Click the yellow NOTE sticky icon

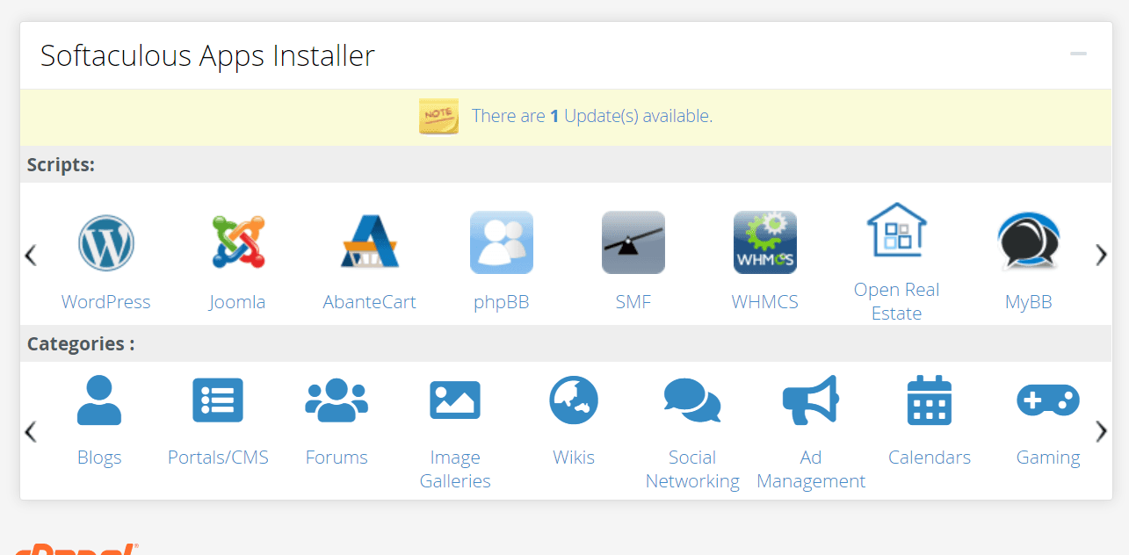click(438, 116)
